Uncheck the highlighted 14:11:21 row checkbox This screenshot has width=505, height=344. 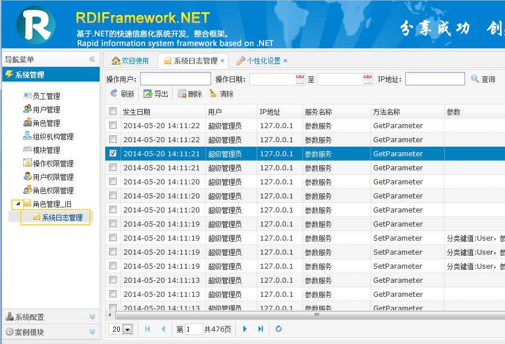(113, 153)
